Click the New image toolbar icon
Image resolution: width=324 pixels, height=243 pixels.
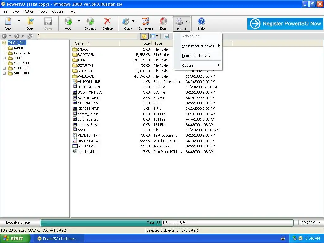click(x=8, y=21)
